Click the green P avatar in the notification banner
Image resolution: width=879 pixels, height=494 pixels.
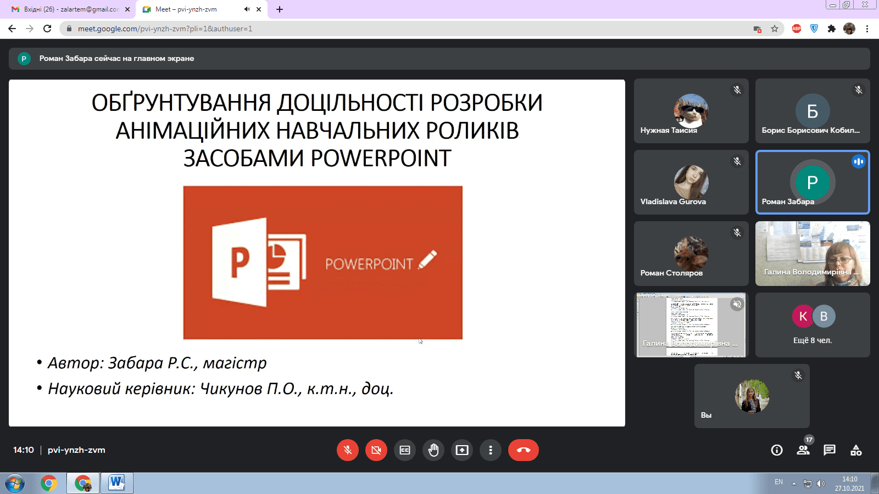24,59
